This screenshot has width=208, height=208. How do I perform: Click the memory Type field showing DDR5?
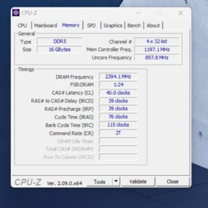[60, 42]
